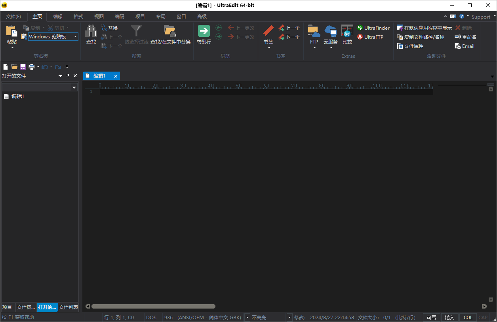The width and height of the screenshot is (497, 322).
Task: Click the horizontal scrollbar thumb in editor
Action: [153, 306]
